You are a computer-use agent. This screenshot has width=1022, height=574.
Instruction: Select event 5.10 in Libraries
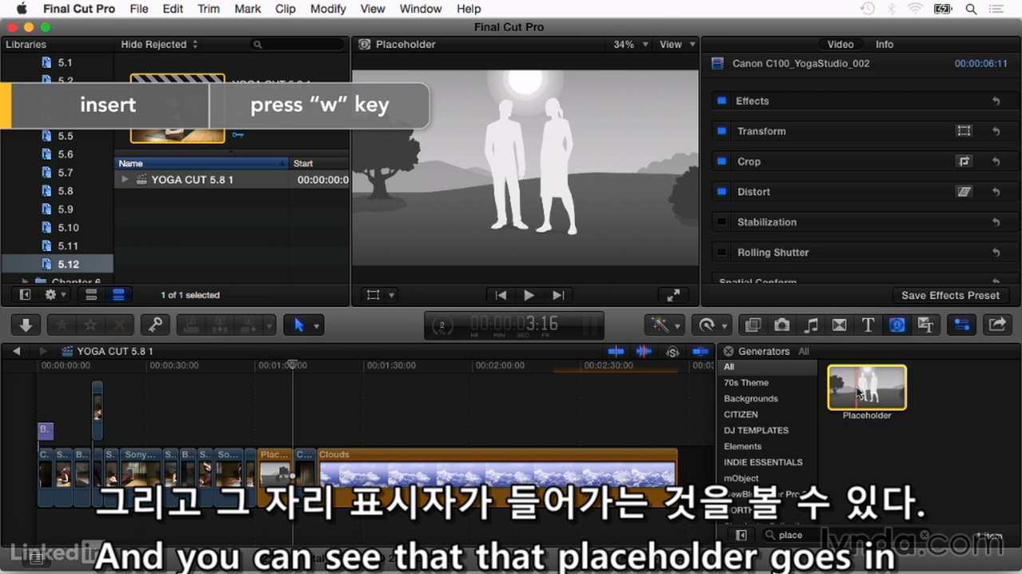[x=68, y=227]
